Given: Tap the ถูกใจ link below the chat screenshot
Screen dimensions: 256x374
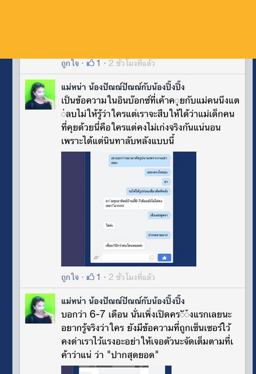Looking at the screenshot, I should click(x=70, y=277).
